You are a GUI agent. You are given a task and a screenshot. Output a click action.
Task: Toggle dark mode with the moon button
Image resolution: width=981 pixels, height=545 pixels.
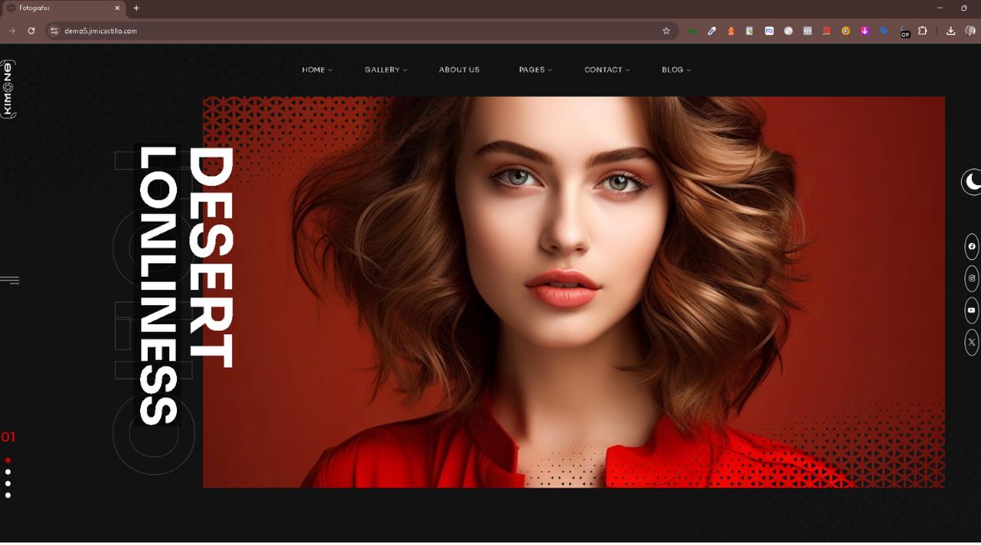[x=972, y=182]
